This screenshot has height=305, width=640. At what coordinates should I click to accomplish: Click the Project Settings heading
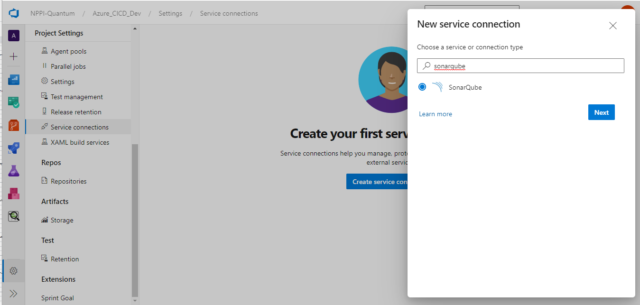tap(59, 33)
